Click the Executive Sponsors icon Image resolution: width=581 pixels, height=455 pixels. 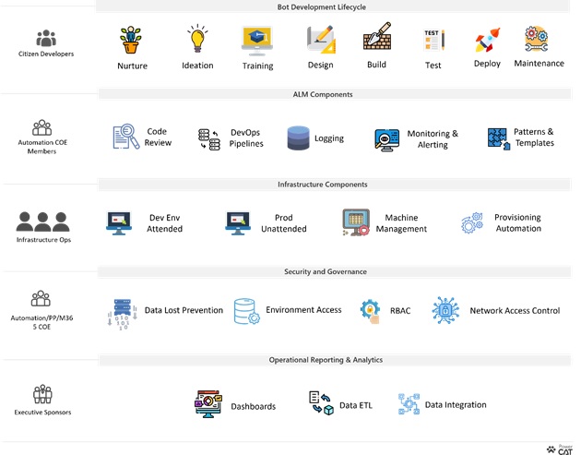[x=42, y=394]
